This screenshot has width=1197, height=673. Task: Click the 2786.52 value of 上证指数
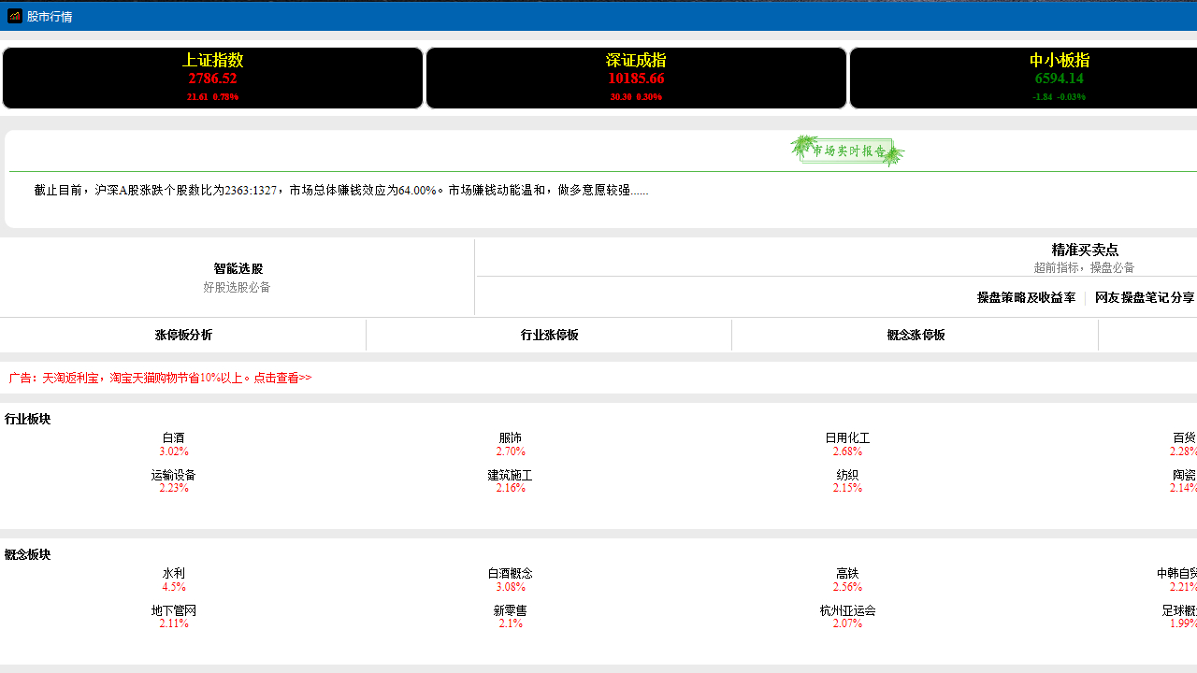[212, 79]
